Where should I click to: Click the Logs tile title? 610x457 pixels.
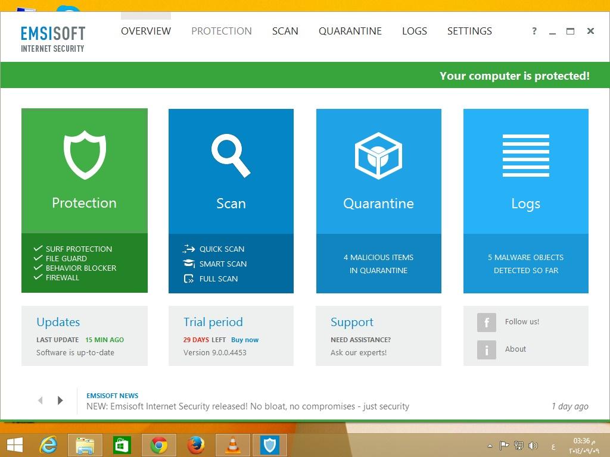(x=525, y=204)
